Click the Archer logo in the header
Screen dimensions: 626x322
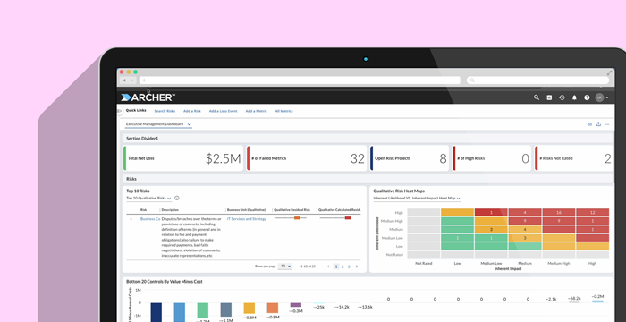click(x=148, y=97)
